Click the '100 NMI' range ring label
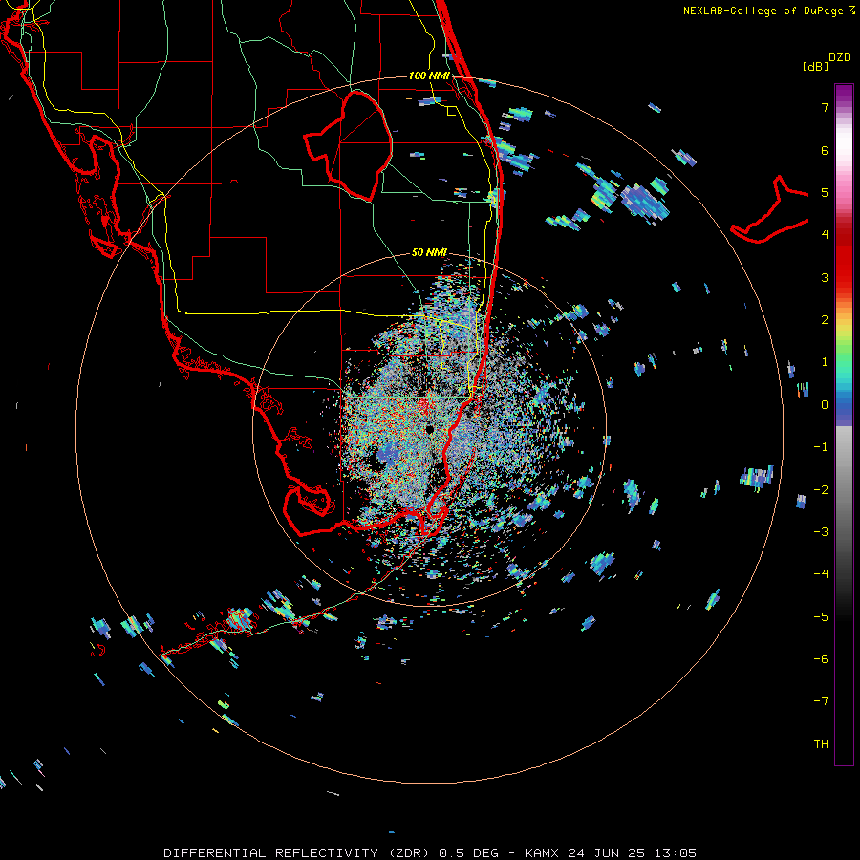 [x=429, y=75]
